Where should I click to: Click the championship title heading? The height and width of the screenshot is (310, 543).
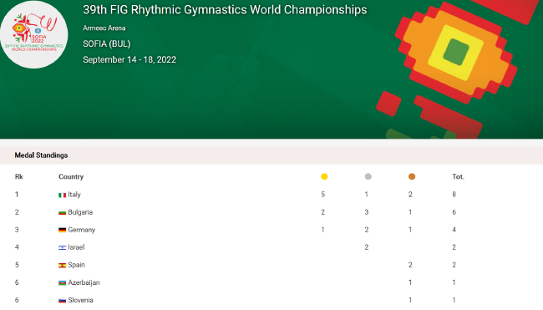click(225, 10)
